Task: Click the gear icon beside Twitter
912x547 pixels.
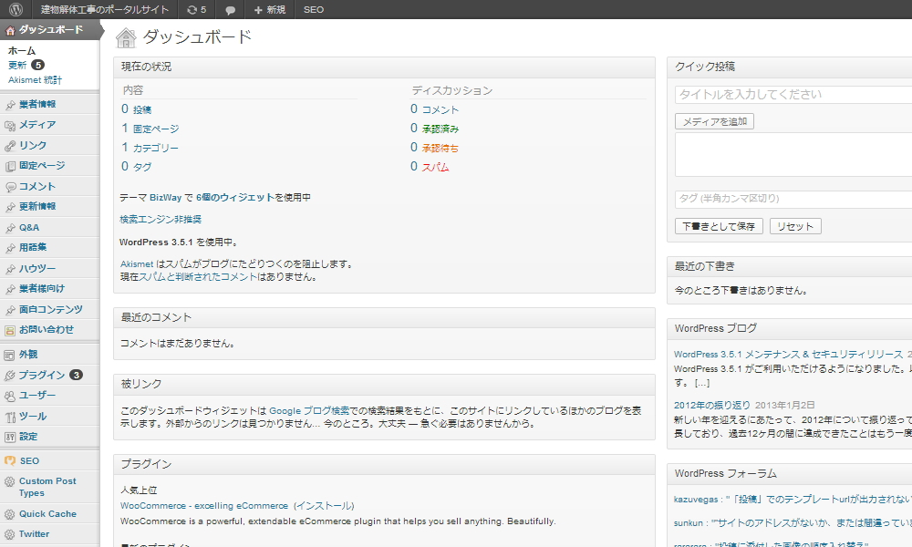Action: (x=10, y=534)
